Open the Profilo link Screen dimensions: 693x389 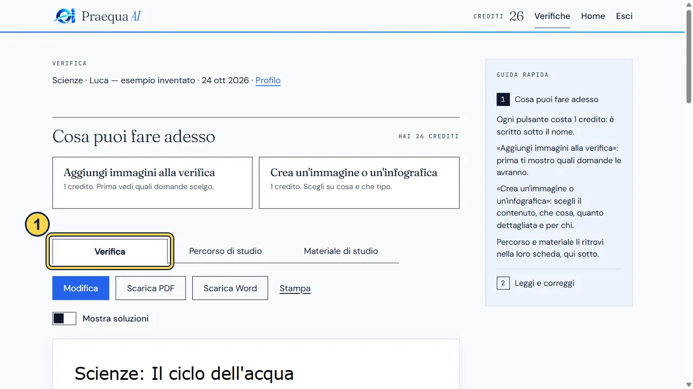[x=268, y=81]
